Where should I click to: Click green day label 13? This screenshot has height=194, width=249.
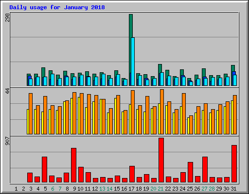102,189
